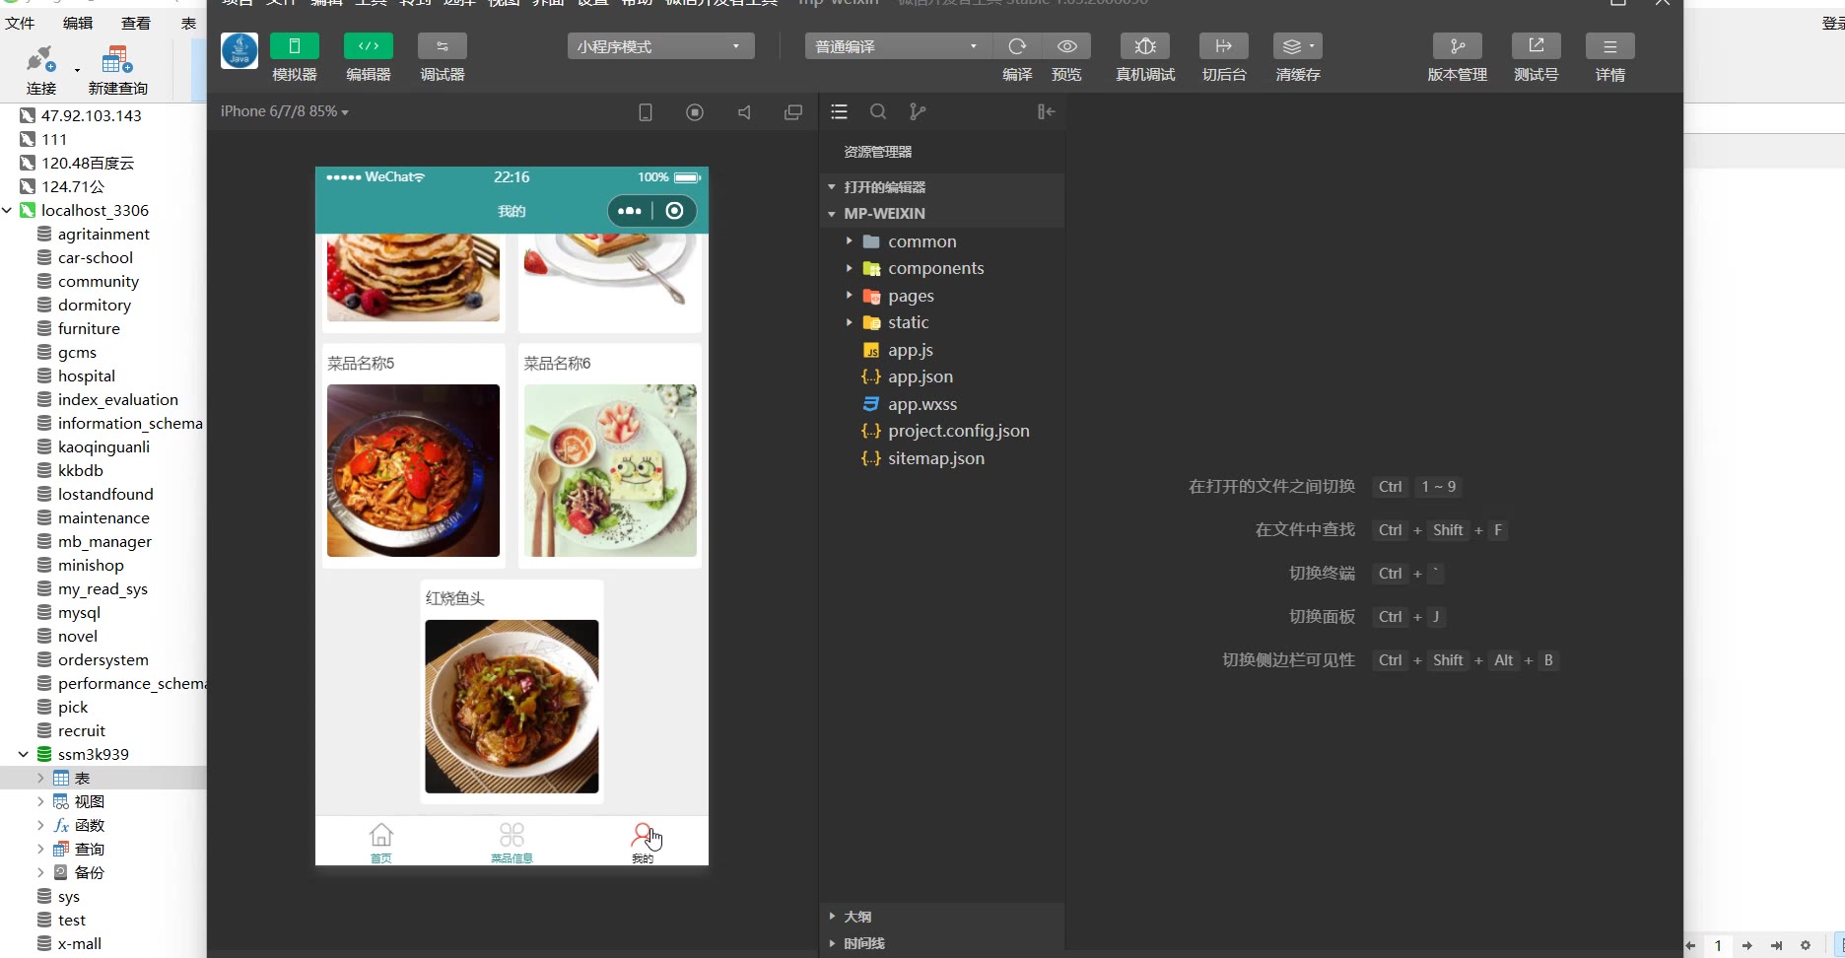Switch to the 首页 home tab in simulator
The image size is (1845, 958).
tap(381, 843)
